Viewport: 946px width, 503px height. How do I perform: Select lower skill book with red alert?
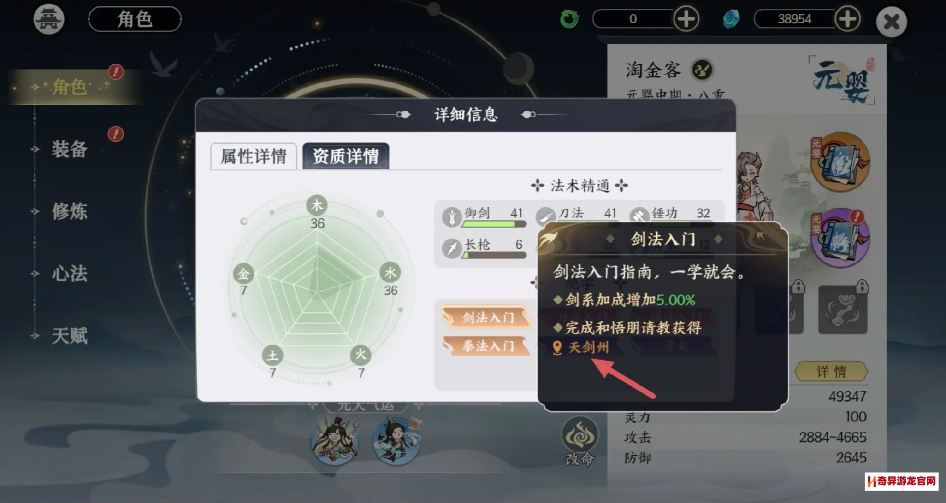(841, 238)
